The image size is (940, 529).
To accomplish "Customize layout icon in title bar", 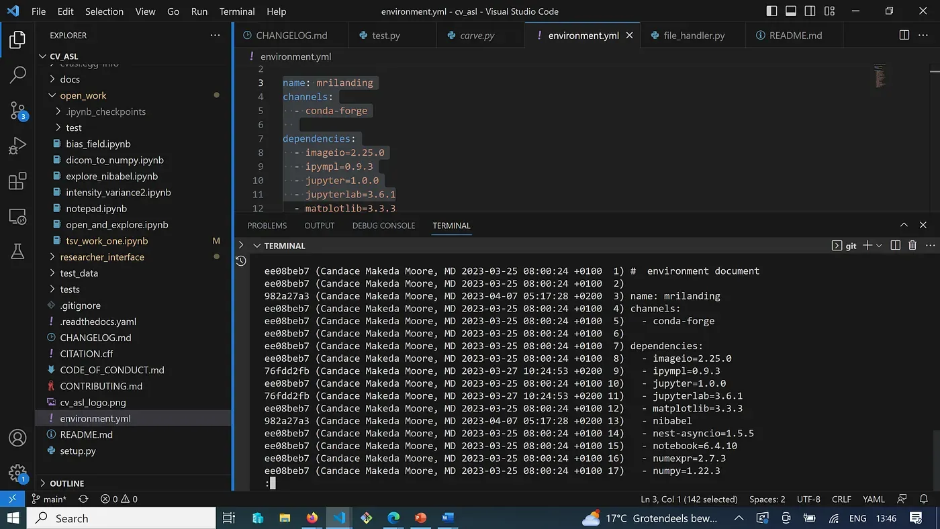I will pyautogui.click(x=830, y=11).
